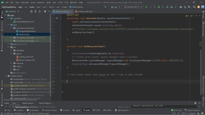Open the Layout Inspector button

192,110
